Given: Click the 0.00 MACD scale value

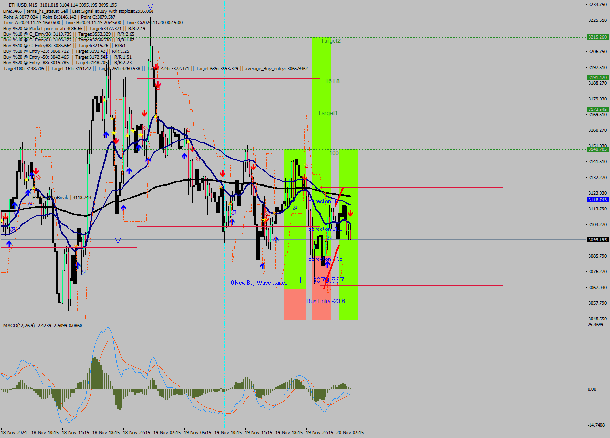Looking at the screenshot, I should pyautogui.click(x=593, y=389).
